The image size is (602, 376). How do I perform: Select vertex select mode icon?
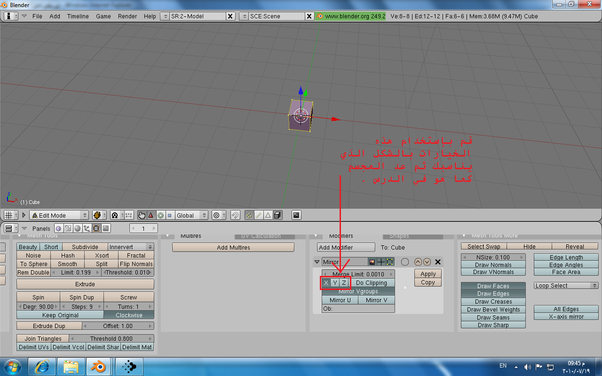click(249, 215)
